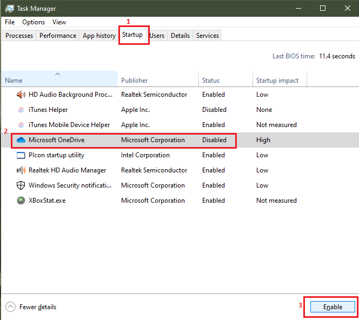Switch to the Services tab

click(208, 36)
